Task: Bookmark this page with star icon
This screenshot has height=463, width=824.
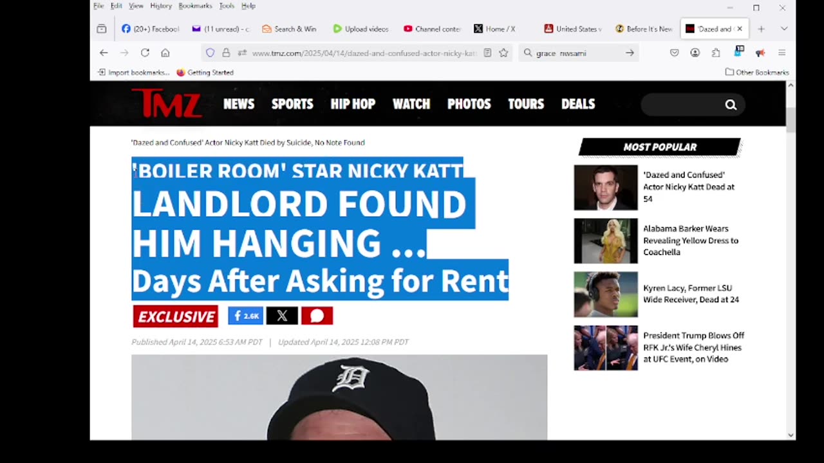Action: (503, 53)
